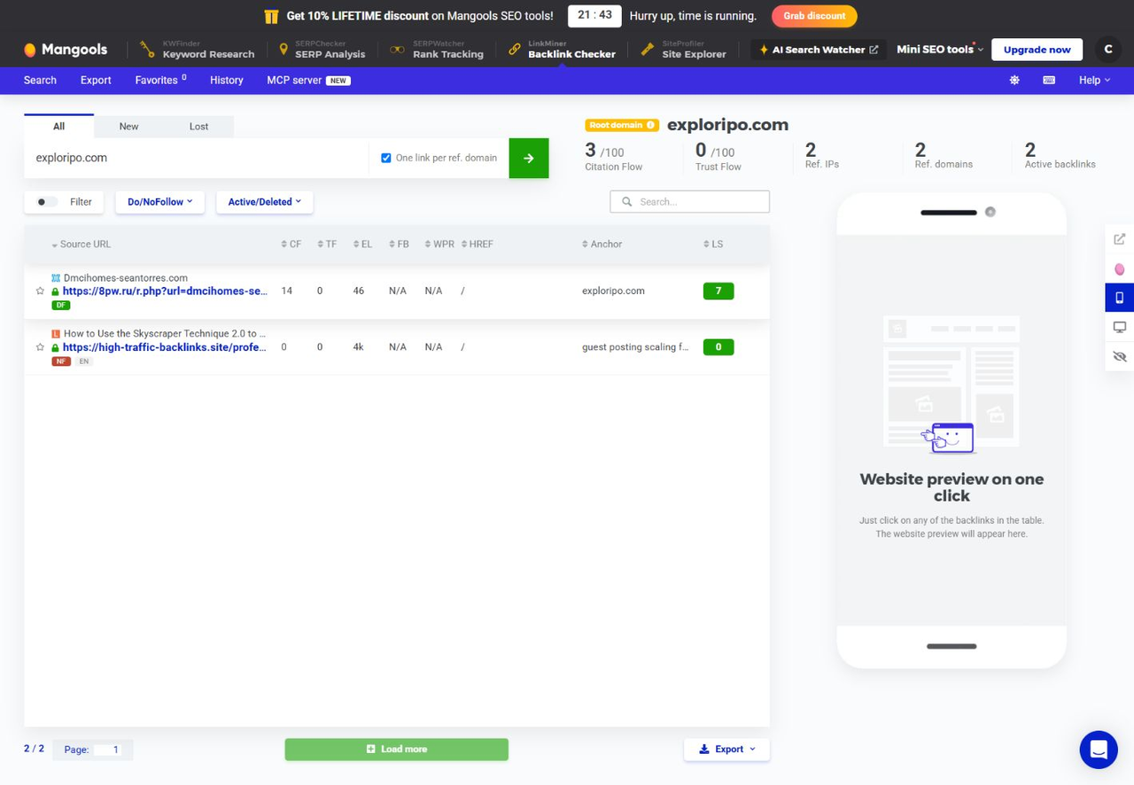Open Favorites in the menu bar
Viewport: 1134px width, 785px height.
pos(160,80)
